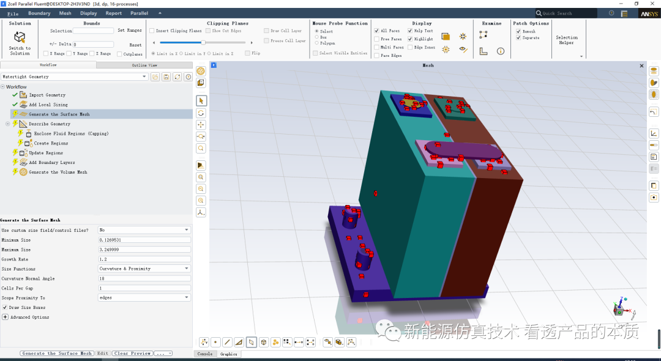Open the Size Functions dropdown
The height and width of the screenshot is (361, 661).
(x=144, y=269)
